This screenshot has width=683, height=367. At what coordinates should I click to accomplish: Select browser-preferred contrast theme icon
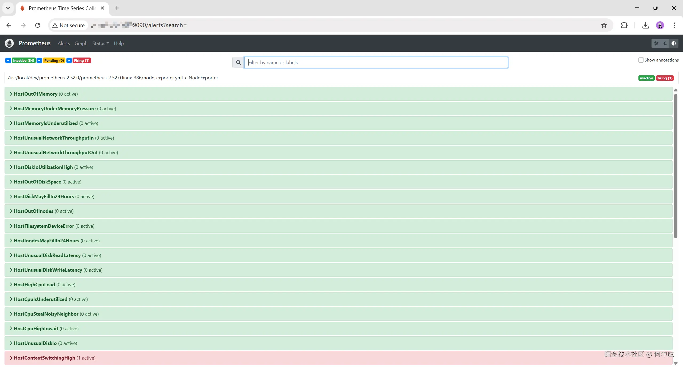click(x=674, y=43)
